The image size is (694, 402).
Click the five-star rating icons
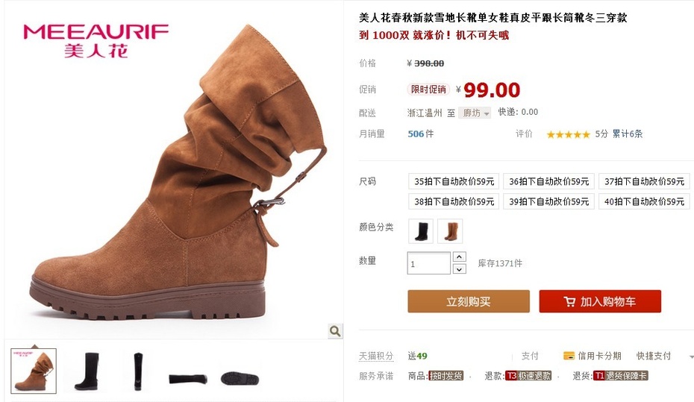[568, 134]
